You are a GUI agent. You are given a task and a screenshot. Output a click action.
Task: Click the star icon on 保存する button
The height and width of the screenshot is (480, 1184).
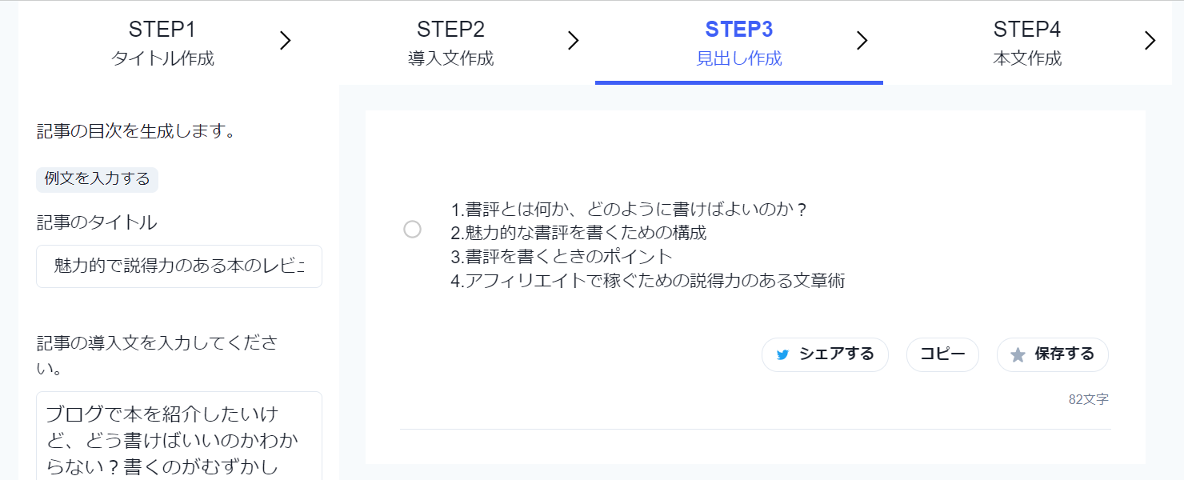pos(1018,355)
